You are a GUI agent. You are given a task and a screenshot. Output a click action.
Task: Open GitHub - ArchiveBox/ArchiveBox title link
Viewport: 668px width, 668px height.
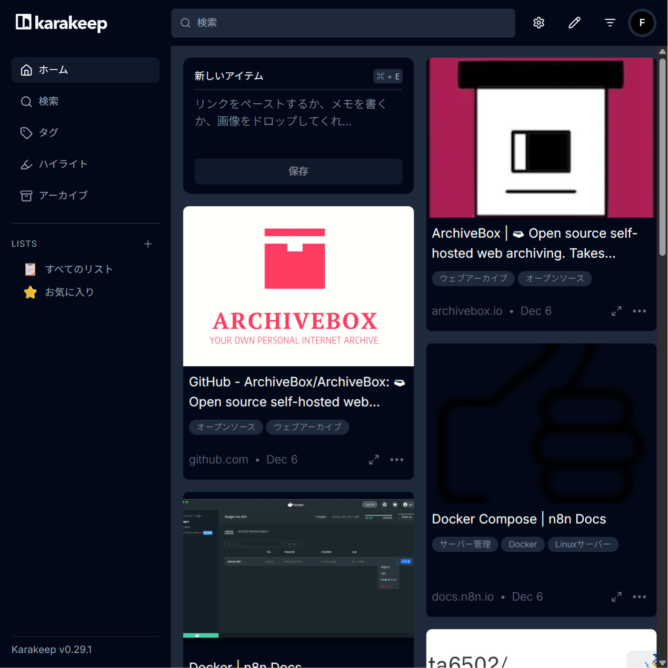coord(297,392)
